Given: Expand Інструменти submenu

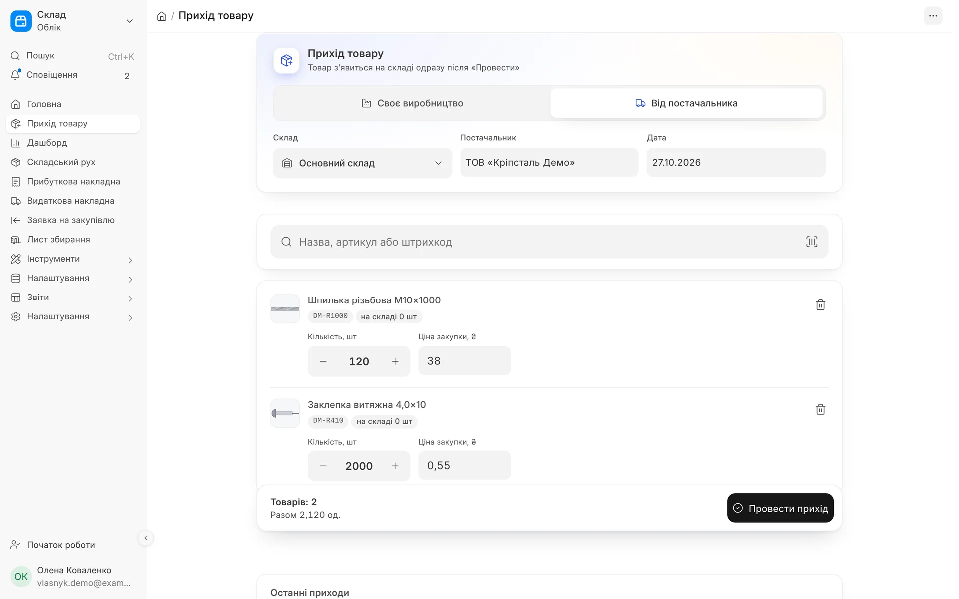Looking at the screenshot, I should tap(73, 259).
